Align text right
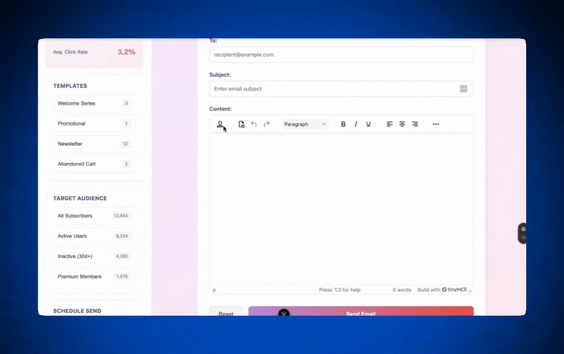The width and height of the screenshot is (564, 354). click(x=415, y=124)
